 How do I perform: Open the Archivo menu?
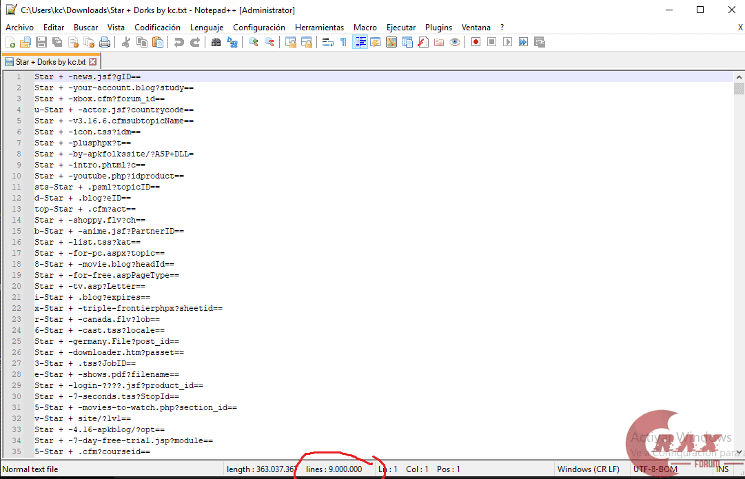point(19,28)
